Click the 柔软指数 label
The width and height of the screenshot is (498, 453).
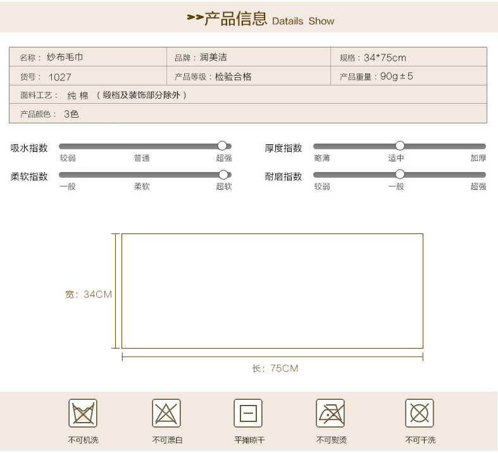point(29,176)
